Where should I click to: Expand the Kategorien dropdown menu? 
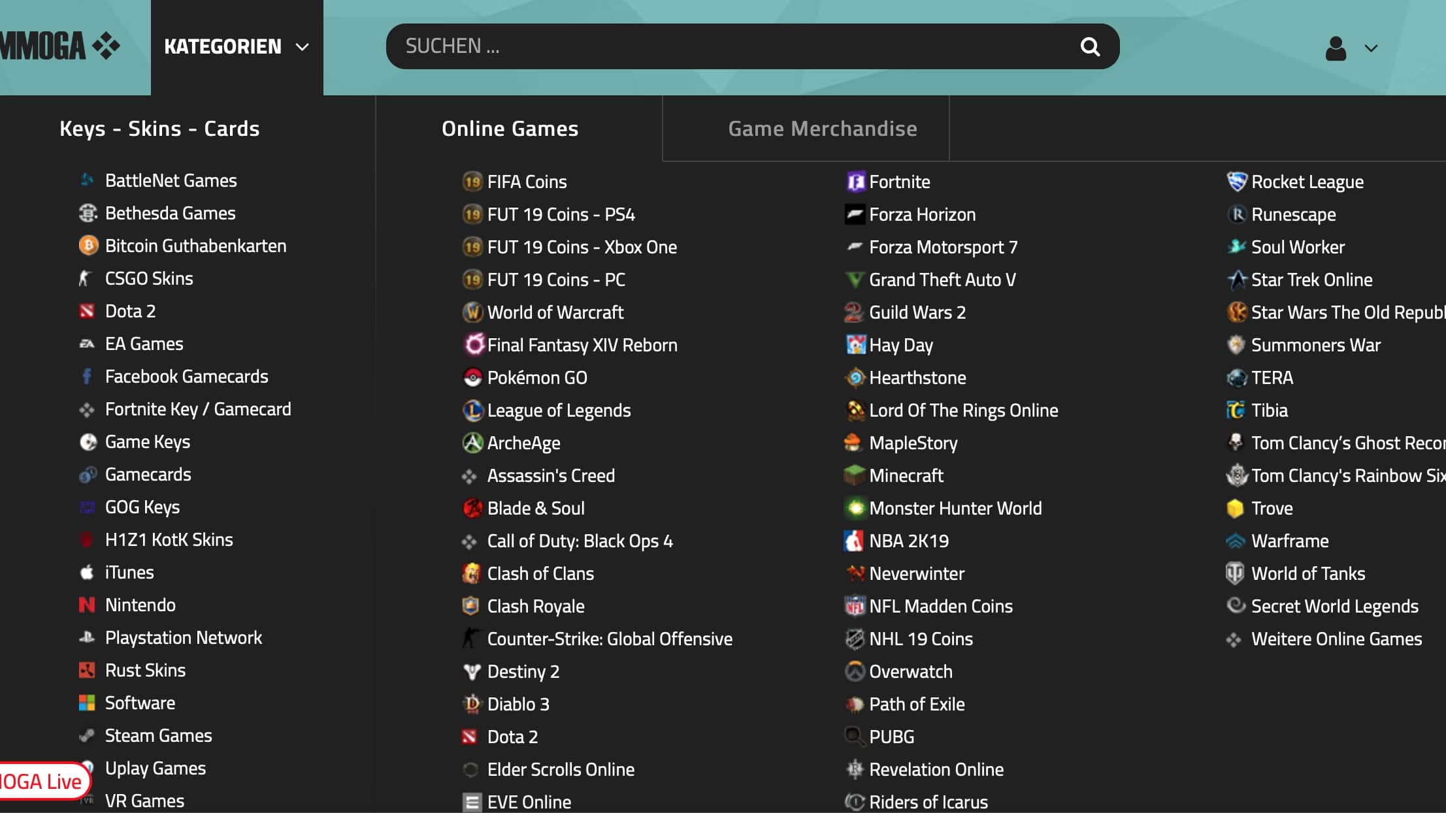coord(237,47)
